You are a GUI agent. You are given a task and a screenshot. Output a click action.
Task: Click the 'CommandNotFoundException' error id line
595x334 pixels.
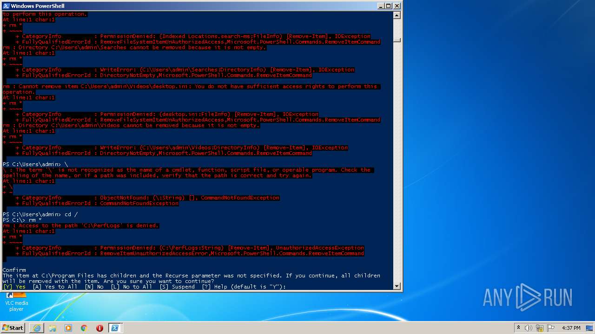point(97,203)
